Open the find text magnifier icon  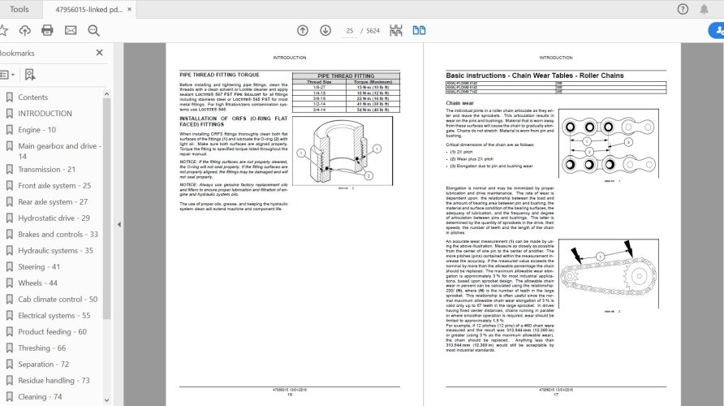coord(93,31)
